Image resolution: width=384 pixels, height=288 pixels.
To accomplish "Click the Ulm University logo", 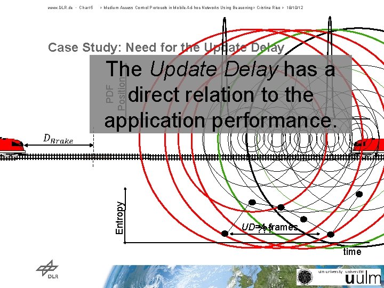I will coord(340,277).
